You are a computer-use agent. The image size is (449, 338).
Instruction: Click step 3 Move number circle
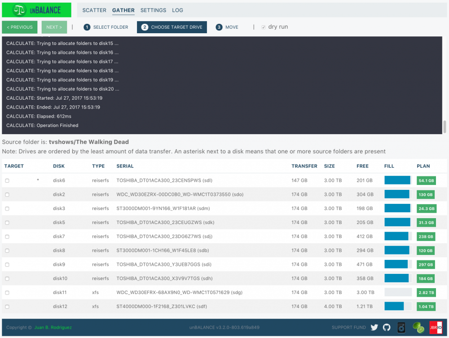click(219, 27)
